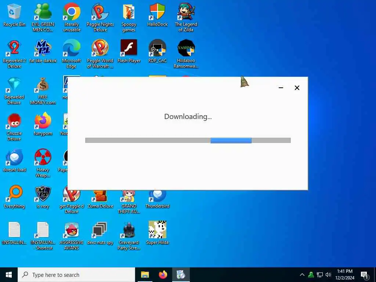Select the RDP_CnC desktop icon

coord(157,51)
